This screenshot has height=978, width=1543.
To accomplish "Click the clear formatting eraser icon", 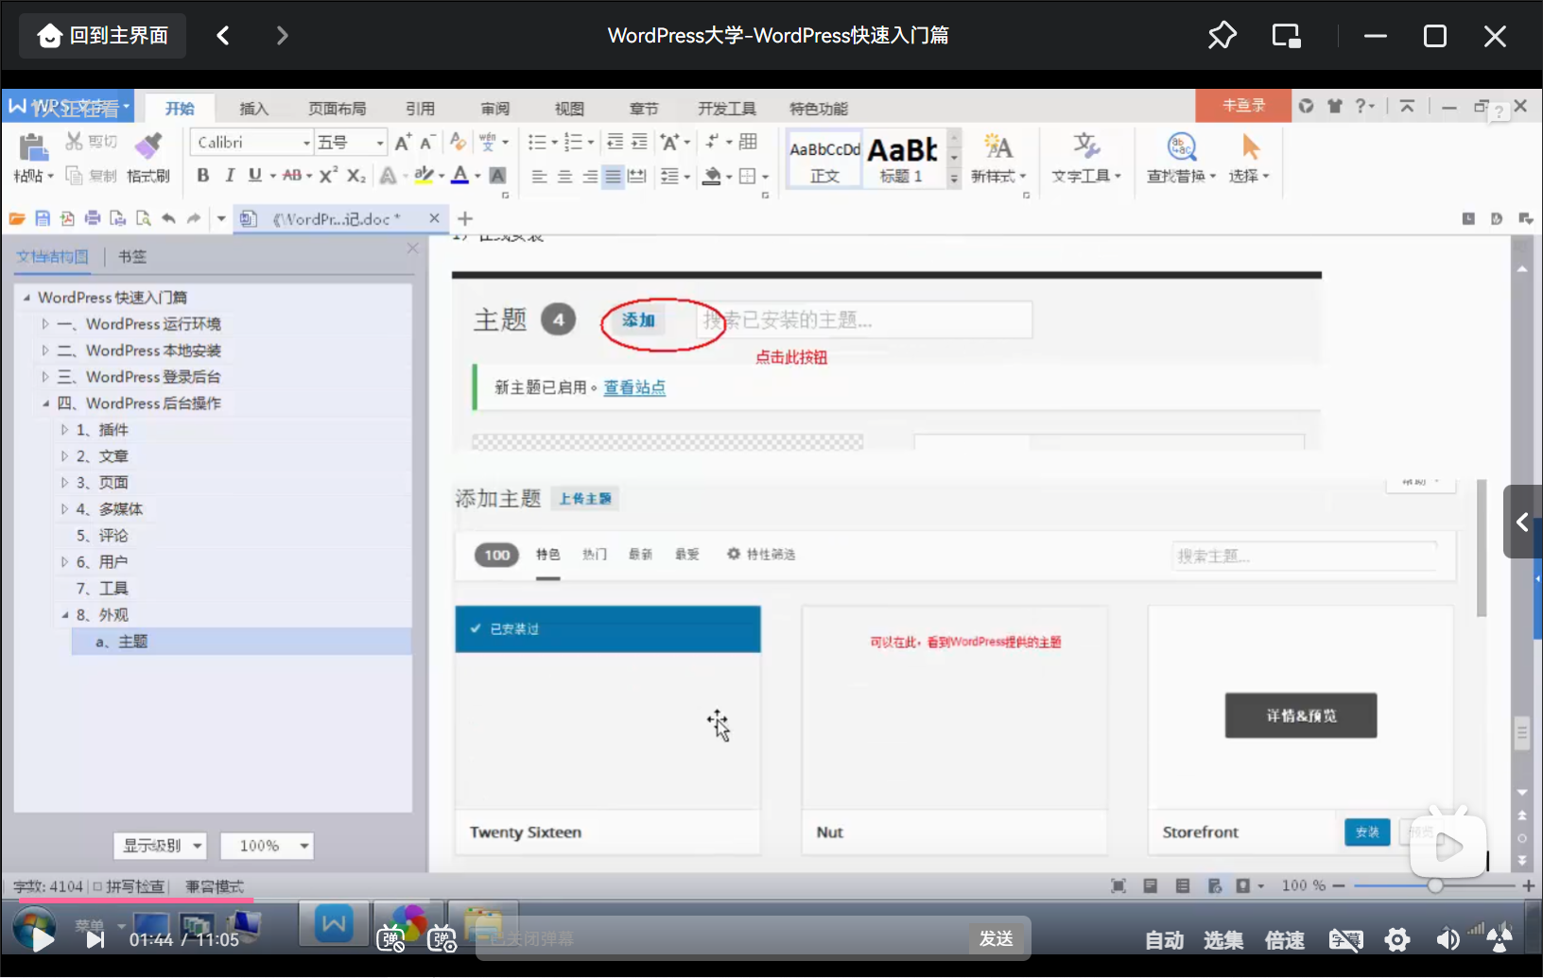I will pyautogui.click(x=458, y=142).
